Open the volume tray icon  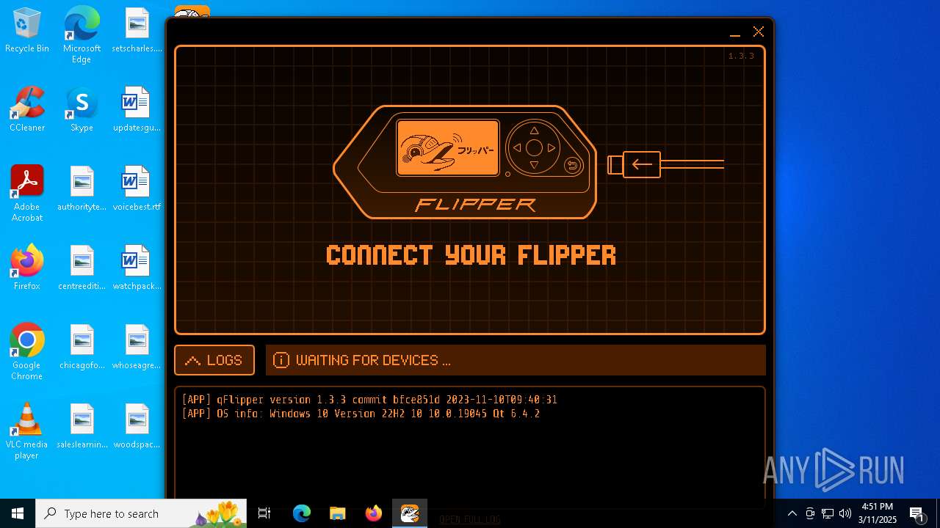[x=845, y=513]
